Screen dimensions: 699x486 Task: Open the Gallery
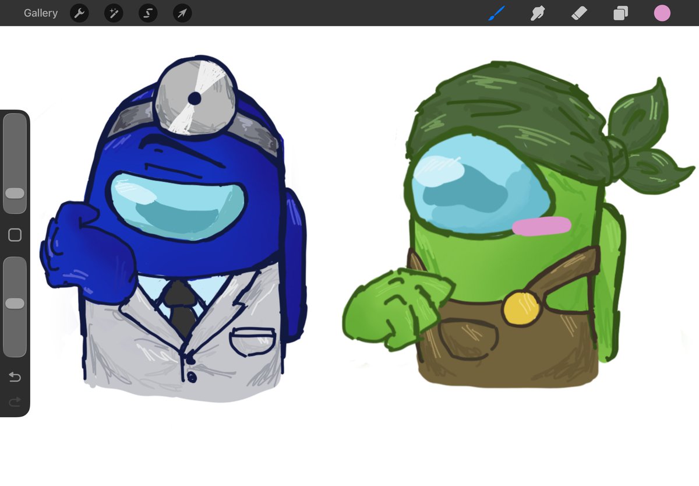click(x=41, y=13)
